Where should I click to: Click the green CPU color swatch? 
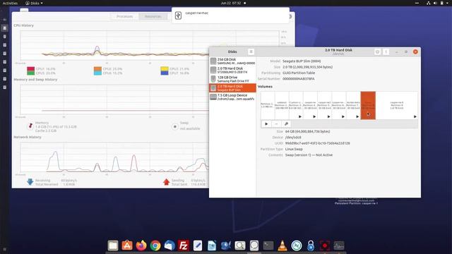[x=31, y=73]
